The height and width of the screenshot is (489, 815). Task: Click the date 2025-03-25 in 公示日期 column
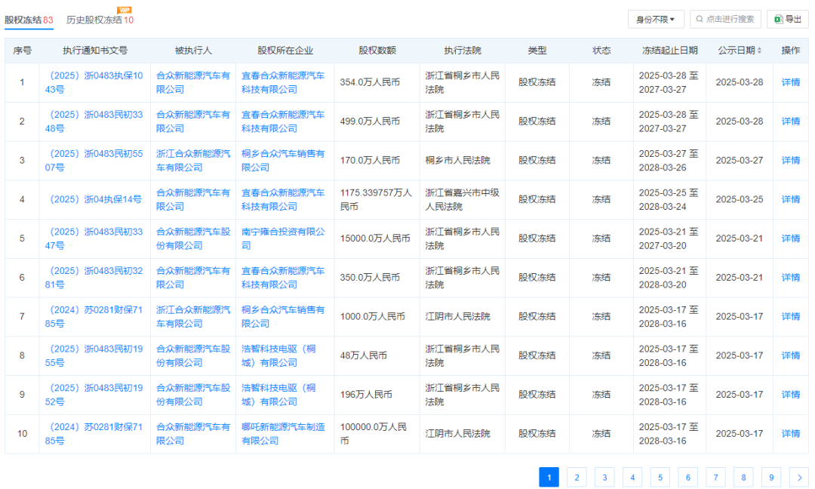[739, 199]
